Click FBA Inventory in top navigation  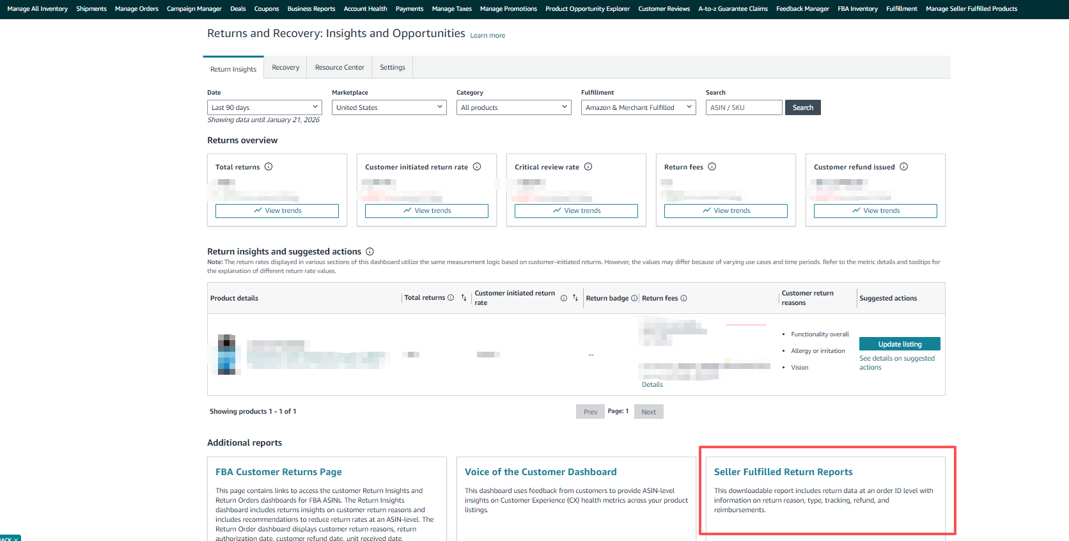tap(857, 9)
